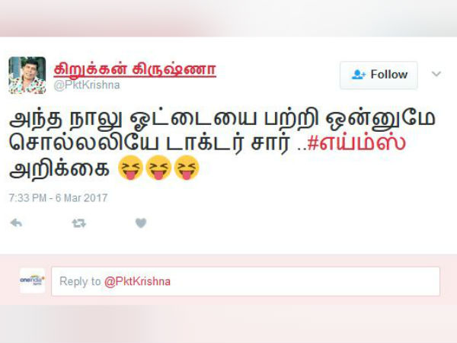457x343 pixels.
Task: Expand the tweet options chevron menu
Action: click(x=436, y=74)
